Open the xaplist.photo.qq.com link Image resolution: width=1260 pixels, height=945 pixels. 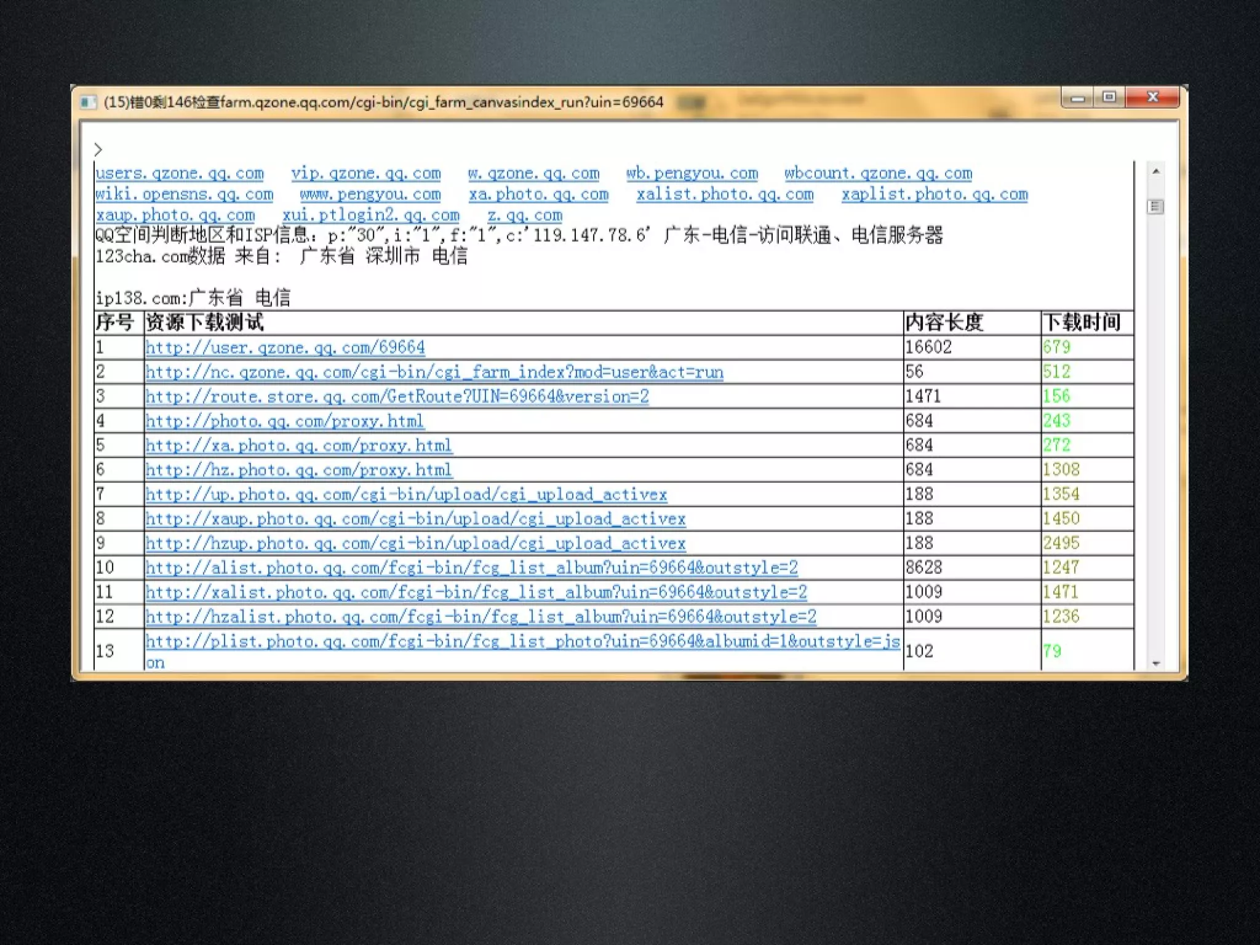click(935, 195)
